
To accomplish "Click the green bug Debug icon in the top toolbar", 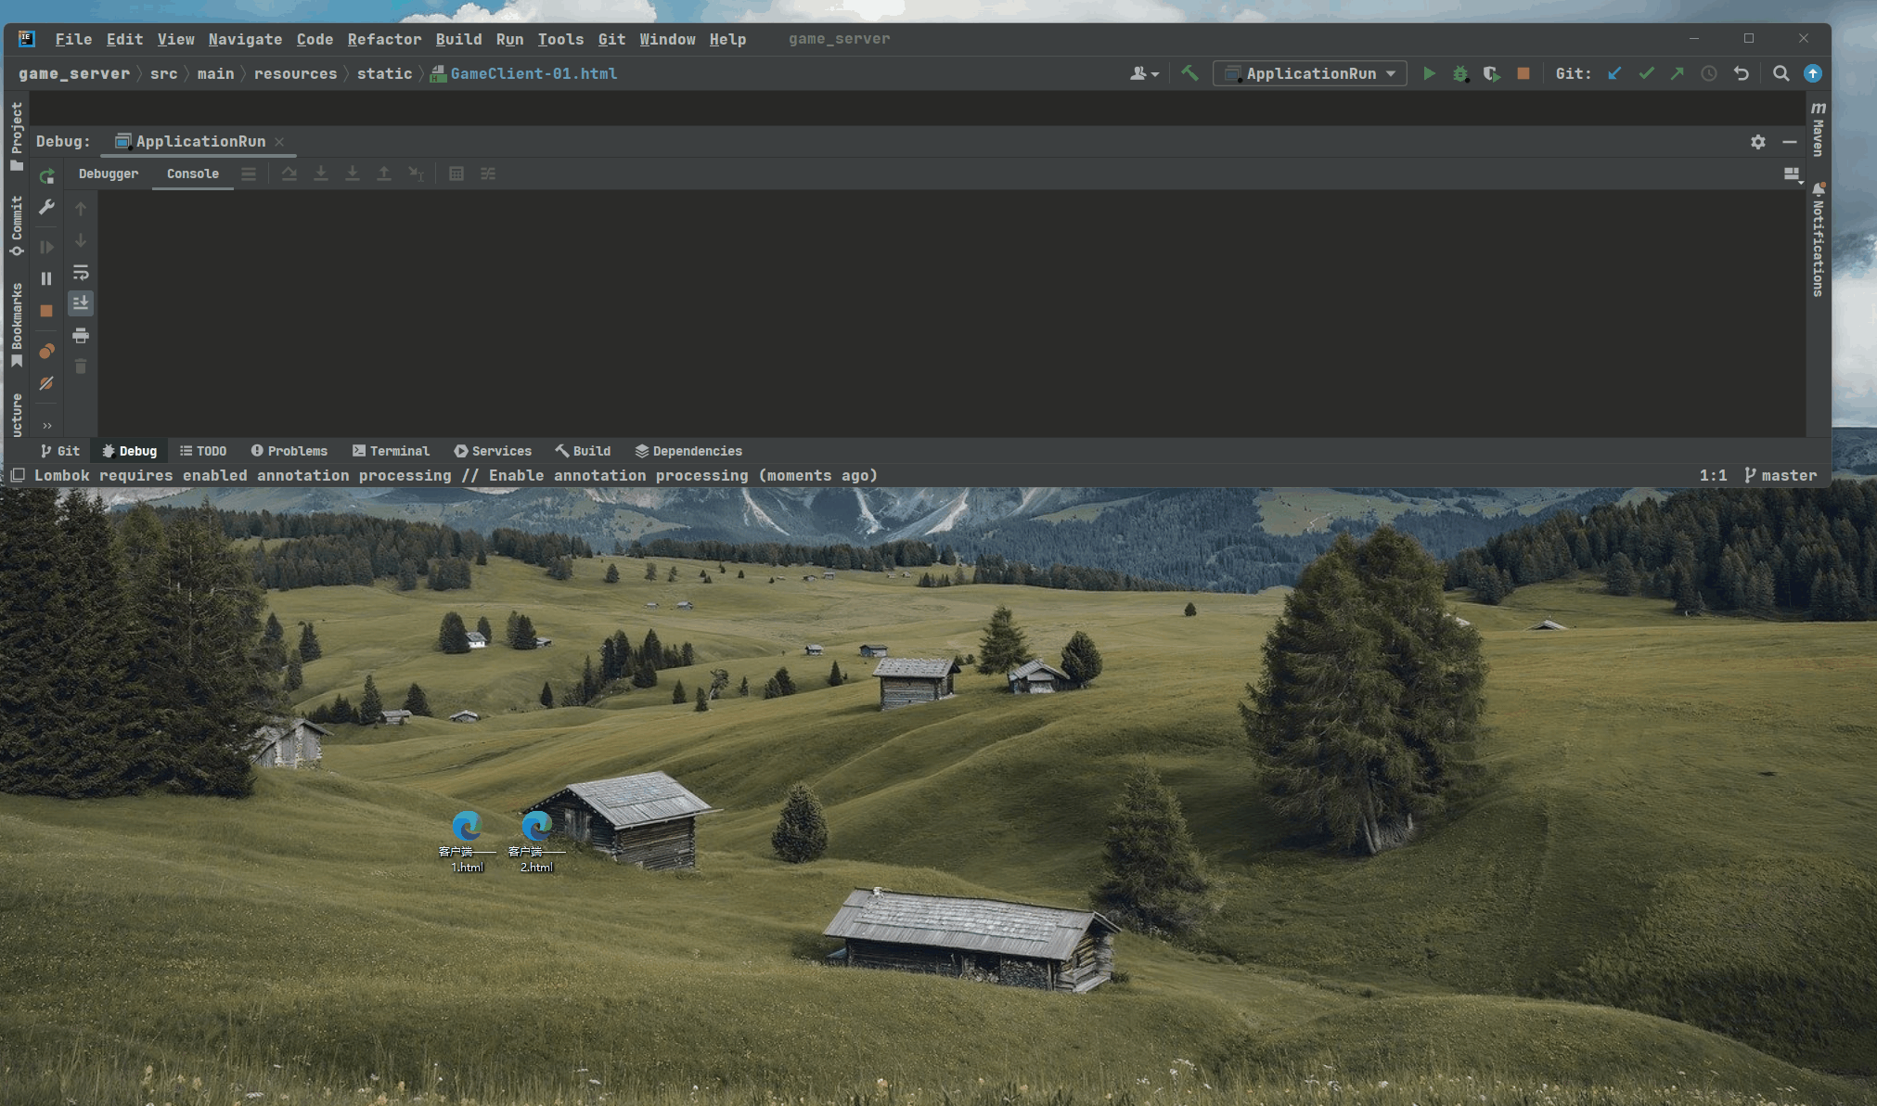I will pyautogui.click(x=1460, y=73).
